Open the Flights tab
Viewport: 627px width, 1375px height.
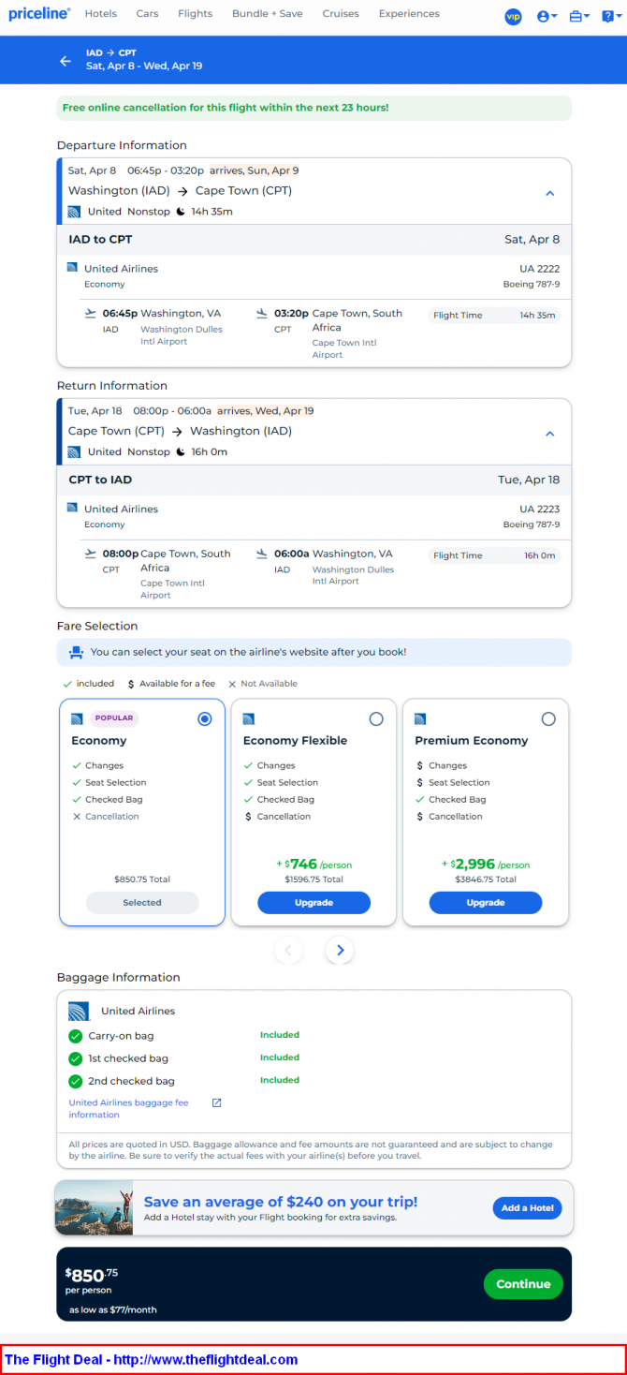(x=195, y=14)
